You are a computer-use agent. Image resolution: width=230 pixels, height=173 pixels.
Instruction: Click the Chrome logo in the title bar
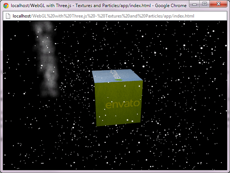point(6,6)
